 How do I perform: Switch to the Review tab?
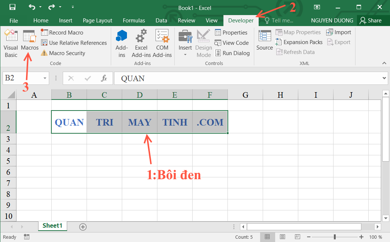click(186, 21)
